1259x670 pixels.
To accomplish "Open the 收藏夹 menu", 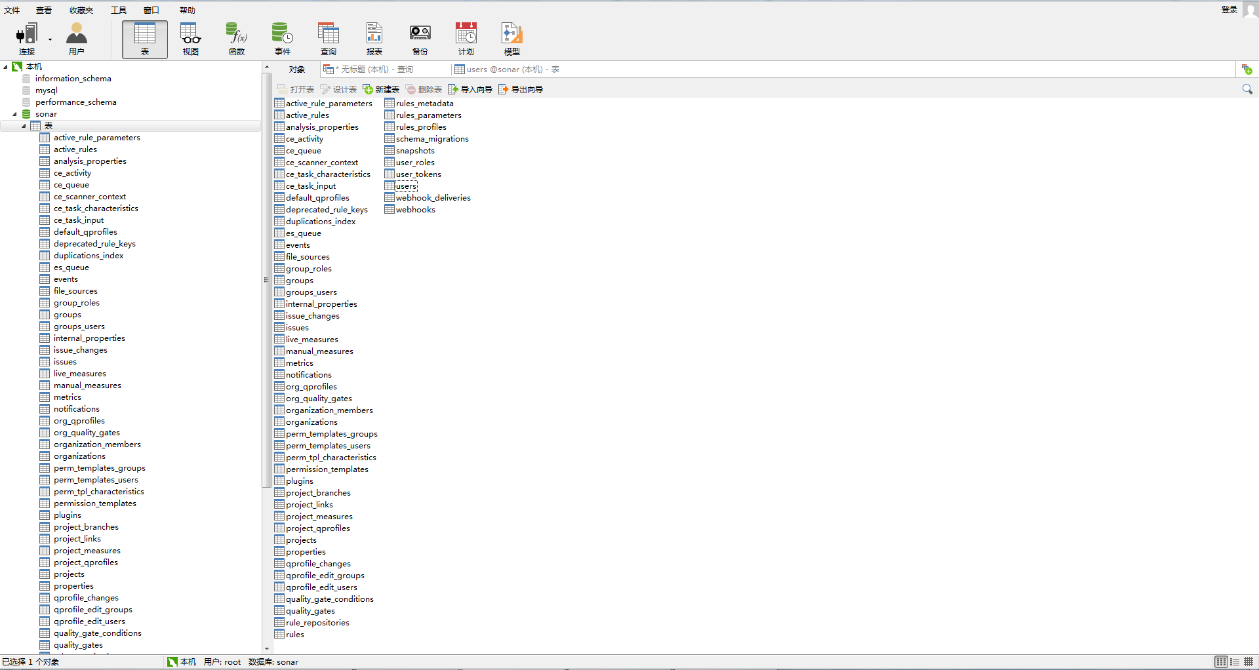I will point(81,10).
